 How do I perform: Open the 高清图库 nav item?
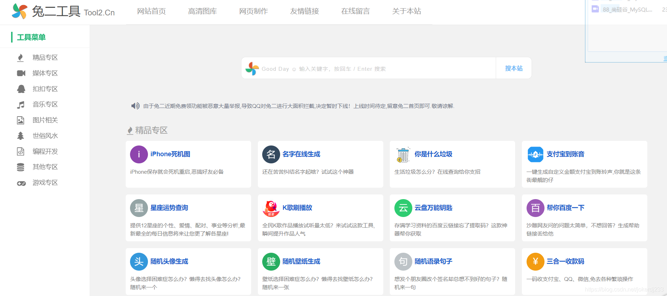click(x=203, y=11)
